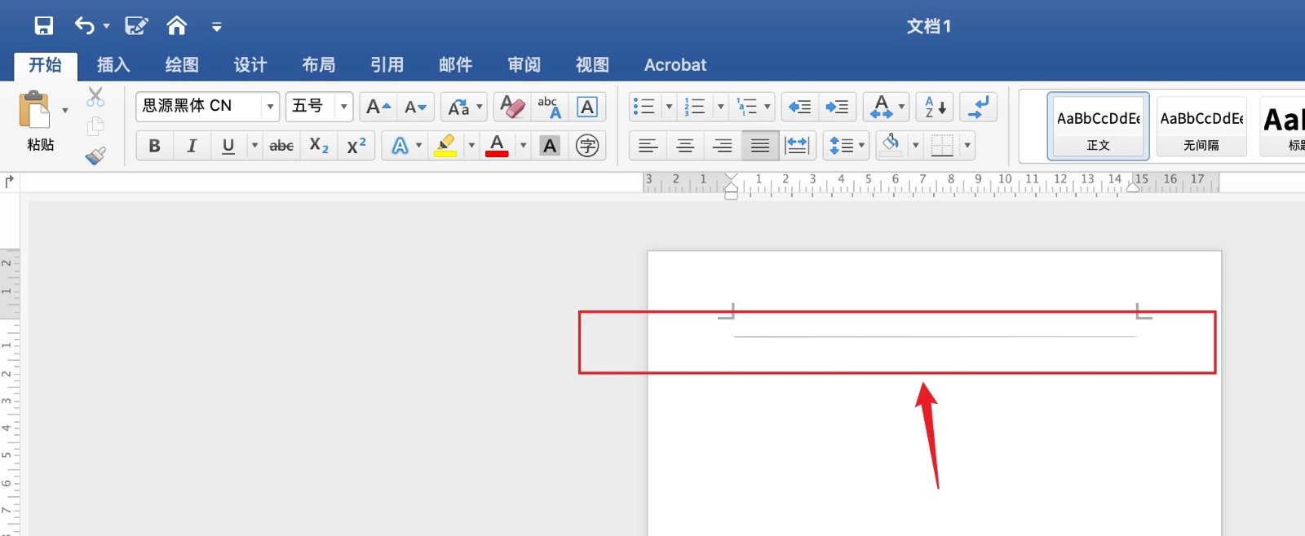
Task: Apply yellow text highlight color
Action: [x=445, y=146]
